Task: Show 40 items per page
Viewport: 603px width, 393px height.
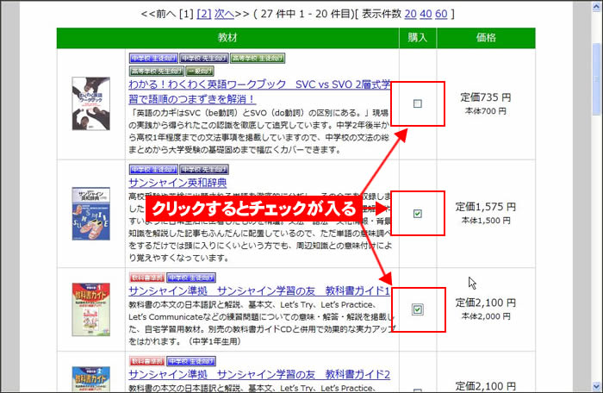Action: 426,14
